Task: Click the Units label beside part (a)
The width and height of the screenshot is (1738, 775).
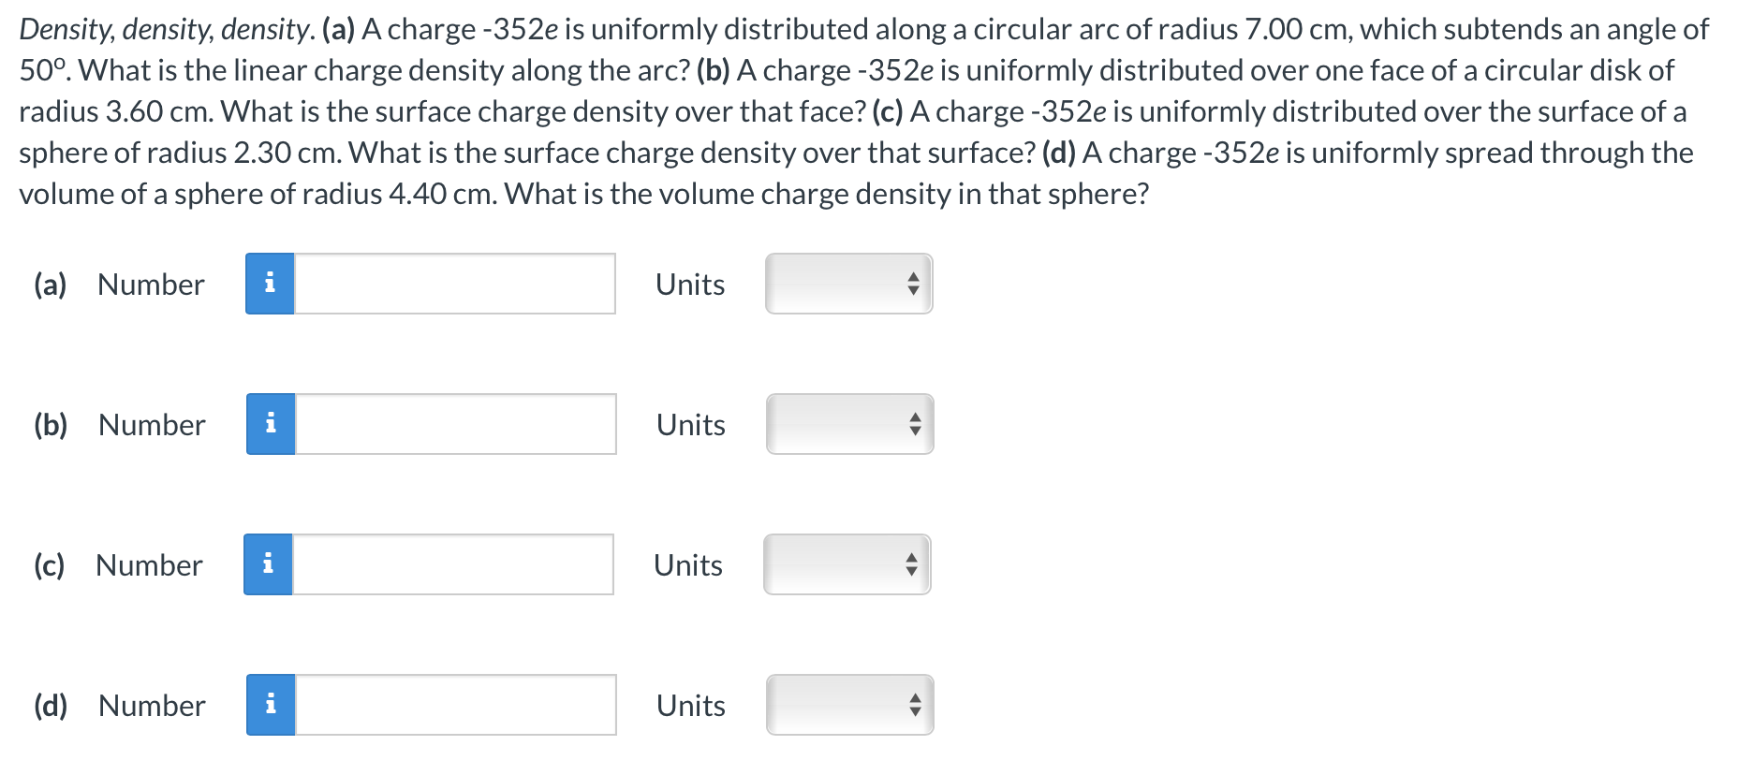Action: pos(689,285)
